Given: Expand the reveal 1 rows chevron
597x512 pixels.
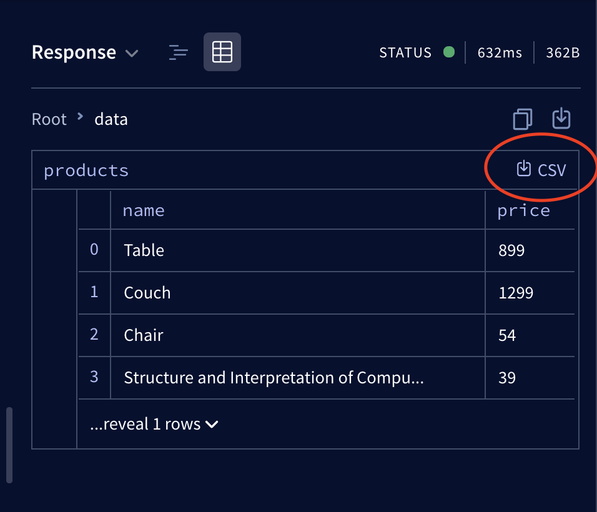Looking at the screenshot, I should pos(211,424).
